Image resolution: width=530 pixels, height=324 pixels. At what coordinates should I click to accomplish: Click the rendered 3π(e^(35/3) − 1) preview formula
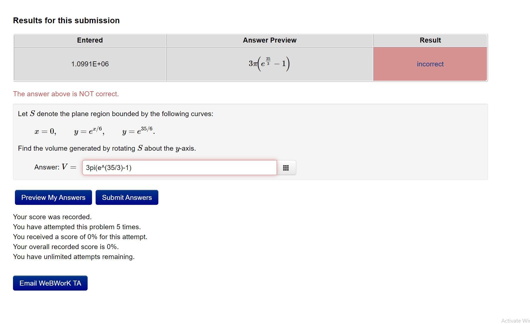point(269,64)
